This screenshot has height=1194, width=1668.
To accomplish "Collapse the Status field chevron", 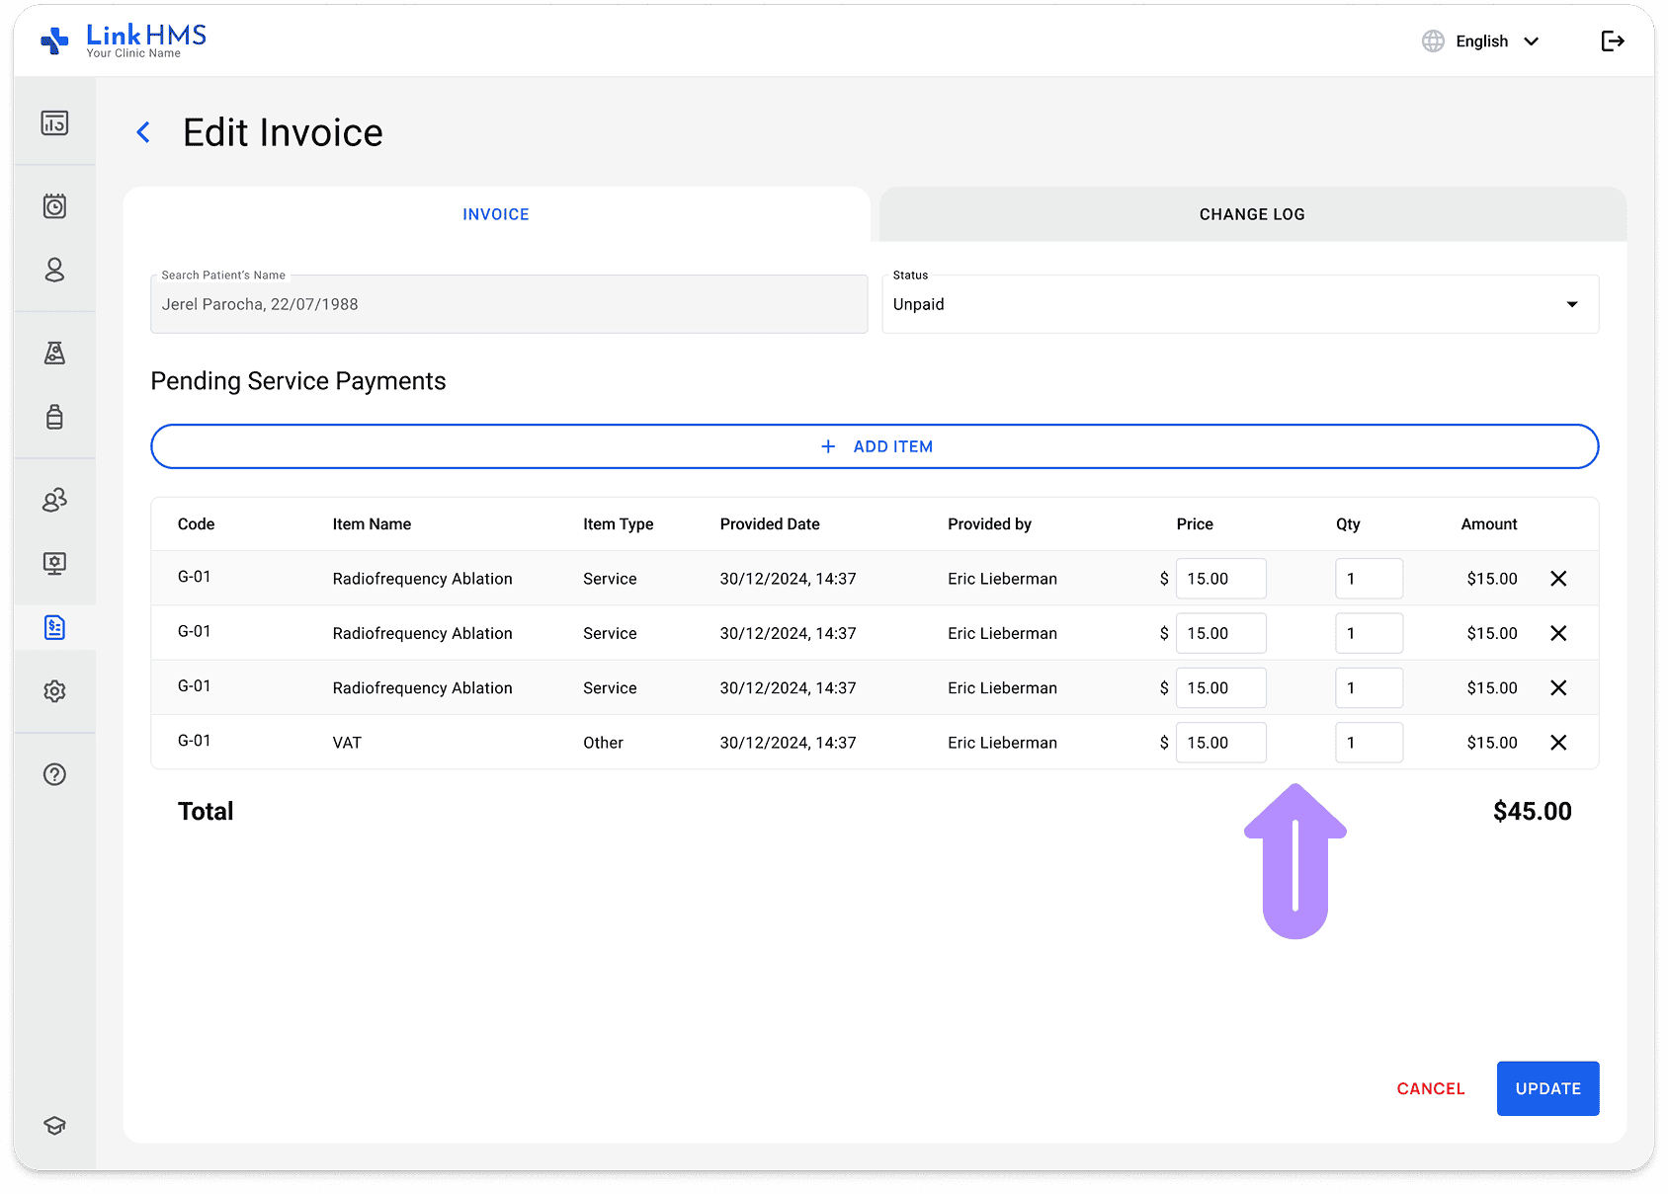I will [1571, 304].
